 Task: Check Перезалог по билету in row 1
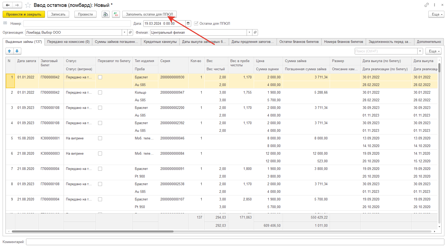pyautogui.click(x=100, y=77)
